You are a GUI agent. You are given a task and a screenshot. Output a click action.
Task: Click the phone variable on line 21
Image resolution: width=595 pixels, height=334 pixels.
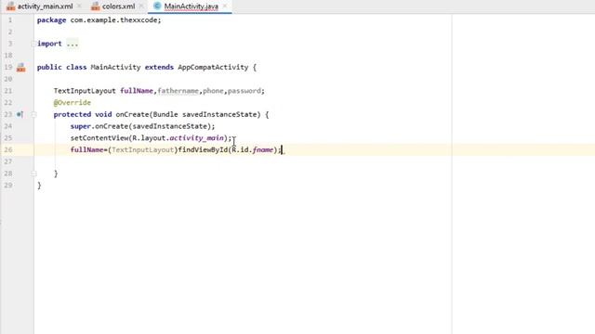coord(213,91)
